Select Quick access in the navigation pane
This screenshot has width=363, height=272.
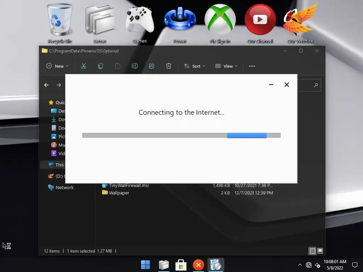click(56, 102)
